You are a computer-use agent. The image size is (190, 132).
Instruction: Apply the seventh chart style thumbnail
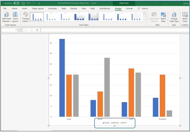(x=122, y=16)
